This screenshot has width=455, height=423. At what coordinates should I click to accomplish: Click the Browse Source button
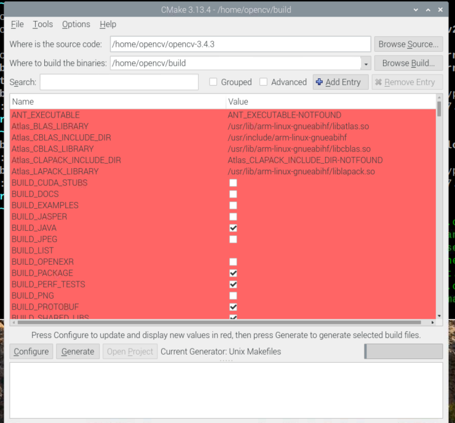tap(408, 44)
